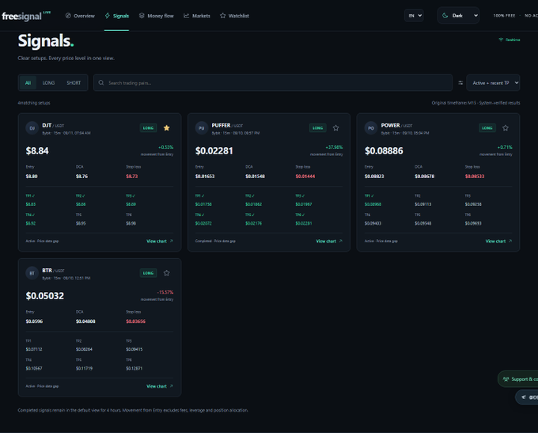The height and width of the screenshot is (433, 538).
Task: Filter signals by LONG
Action: point(48,83)
